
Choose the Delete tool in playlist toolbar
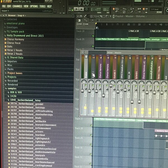(91, 17)
